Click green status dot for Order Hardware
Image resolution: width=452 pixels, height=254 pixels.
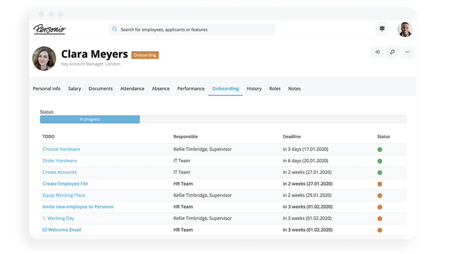tap(380, 161)
